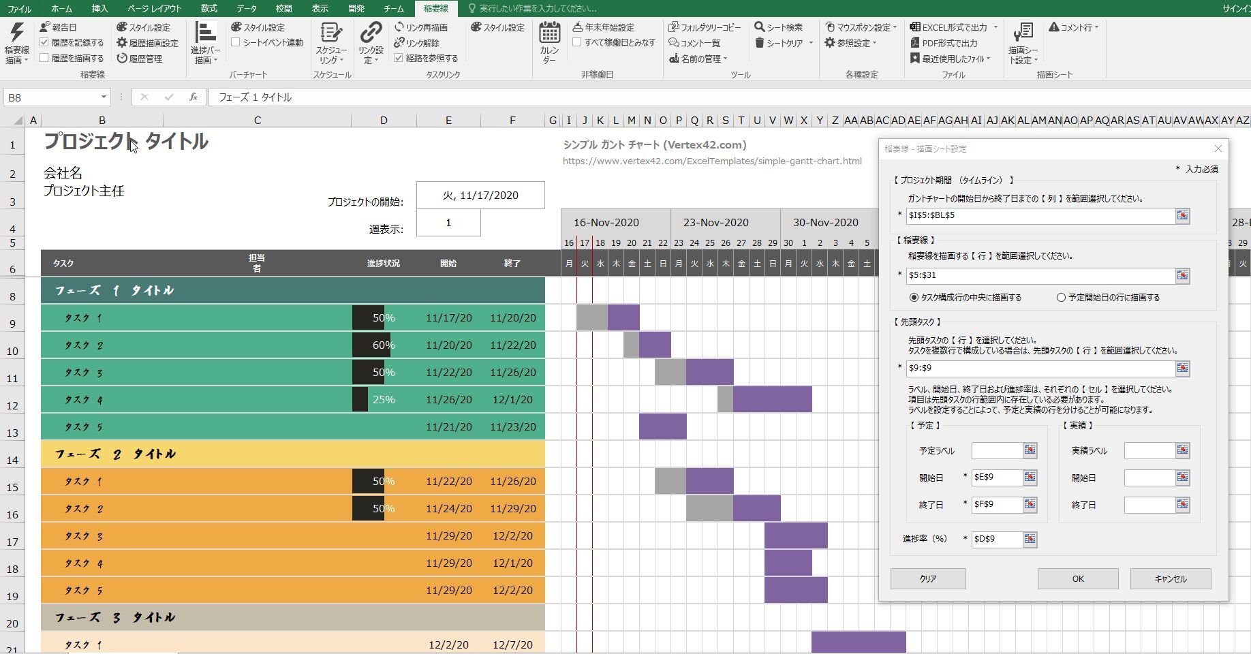Click range picker for $5:$31 field
The image size is (1251, 654).
(1183, 276)
